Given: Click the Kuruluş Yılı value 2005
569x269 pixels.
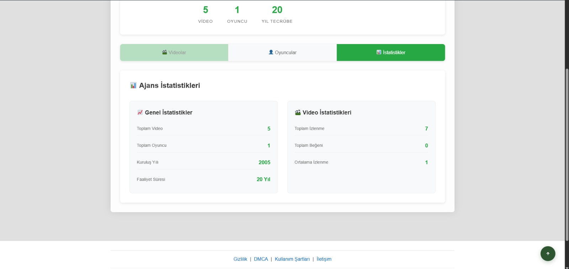Looking at the screenshot, I should point(264,162).
